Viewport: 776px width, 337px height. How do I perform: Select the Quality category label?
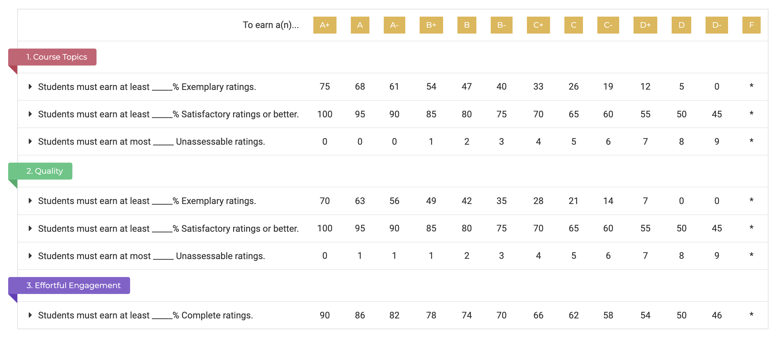coord(40,171)
